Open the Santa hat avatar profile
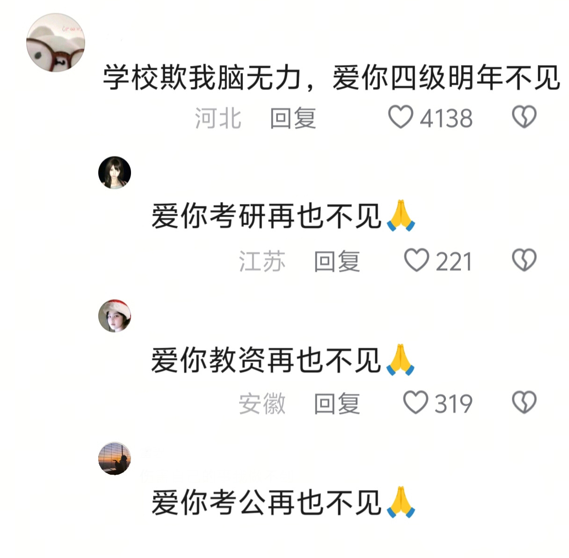The width and height of the screenshot is (569, 558). [x=115, y=316]
